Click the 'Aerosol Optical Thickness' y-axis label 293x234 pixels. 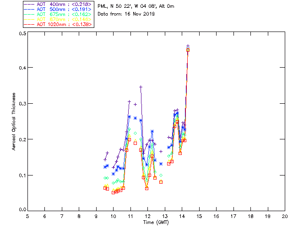point(14,122)
